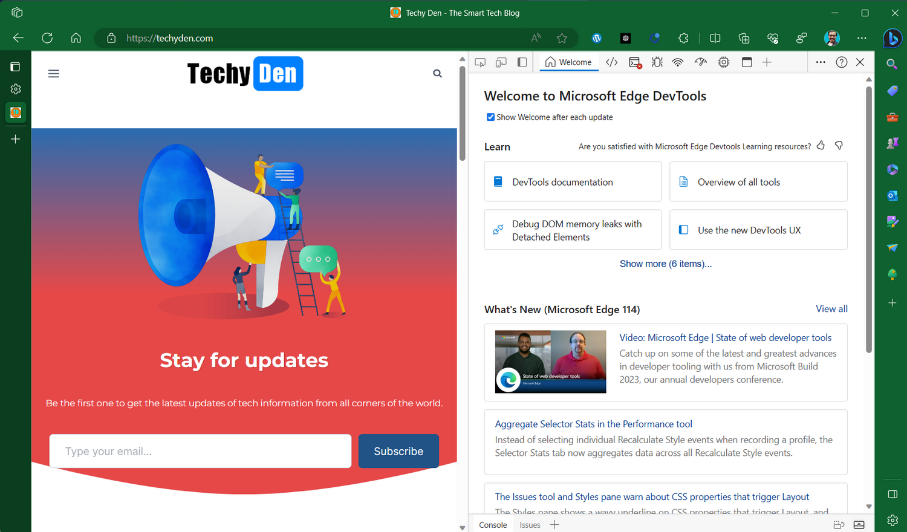The width and height of the screenshot is (907, 532).
Task: Open a new tab from vertical tabs
Action: click(16, 139)
